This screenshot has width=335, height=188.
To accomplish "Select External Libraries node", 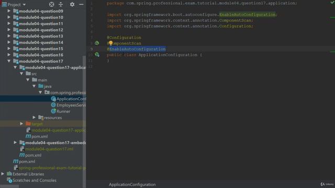I will click(28, 174).
